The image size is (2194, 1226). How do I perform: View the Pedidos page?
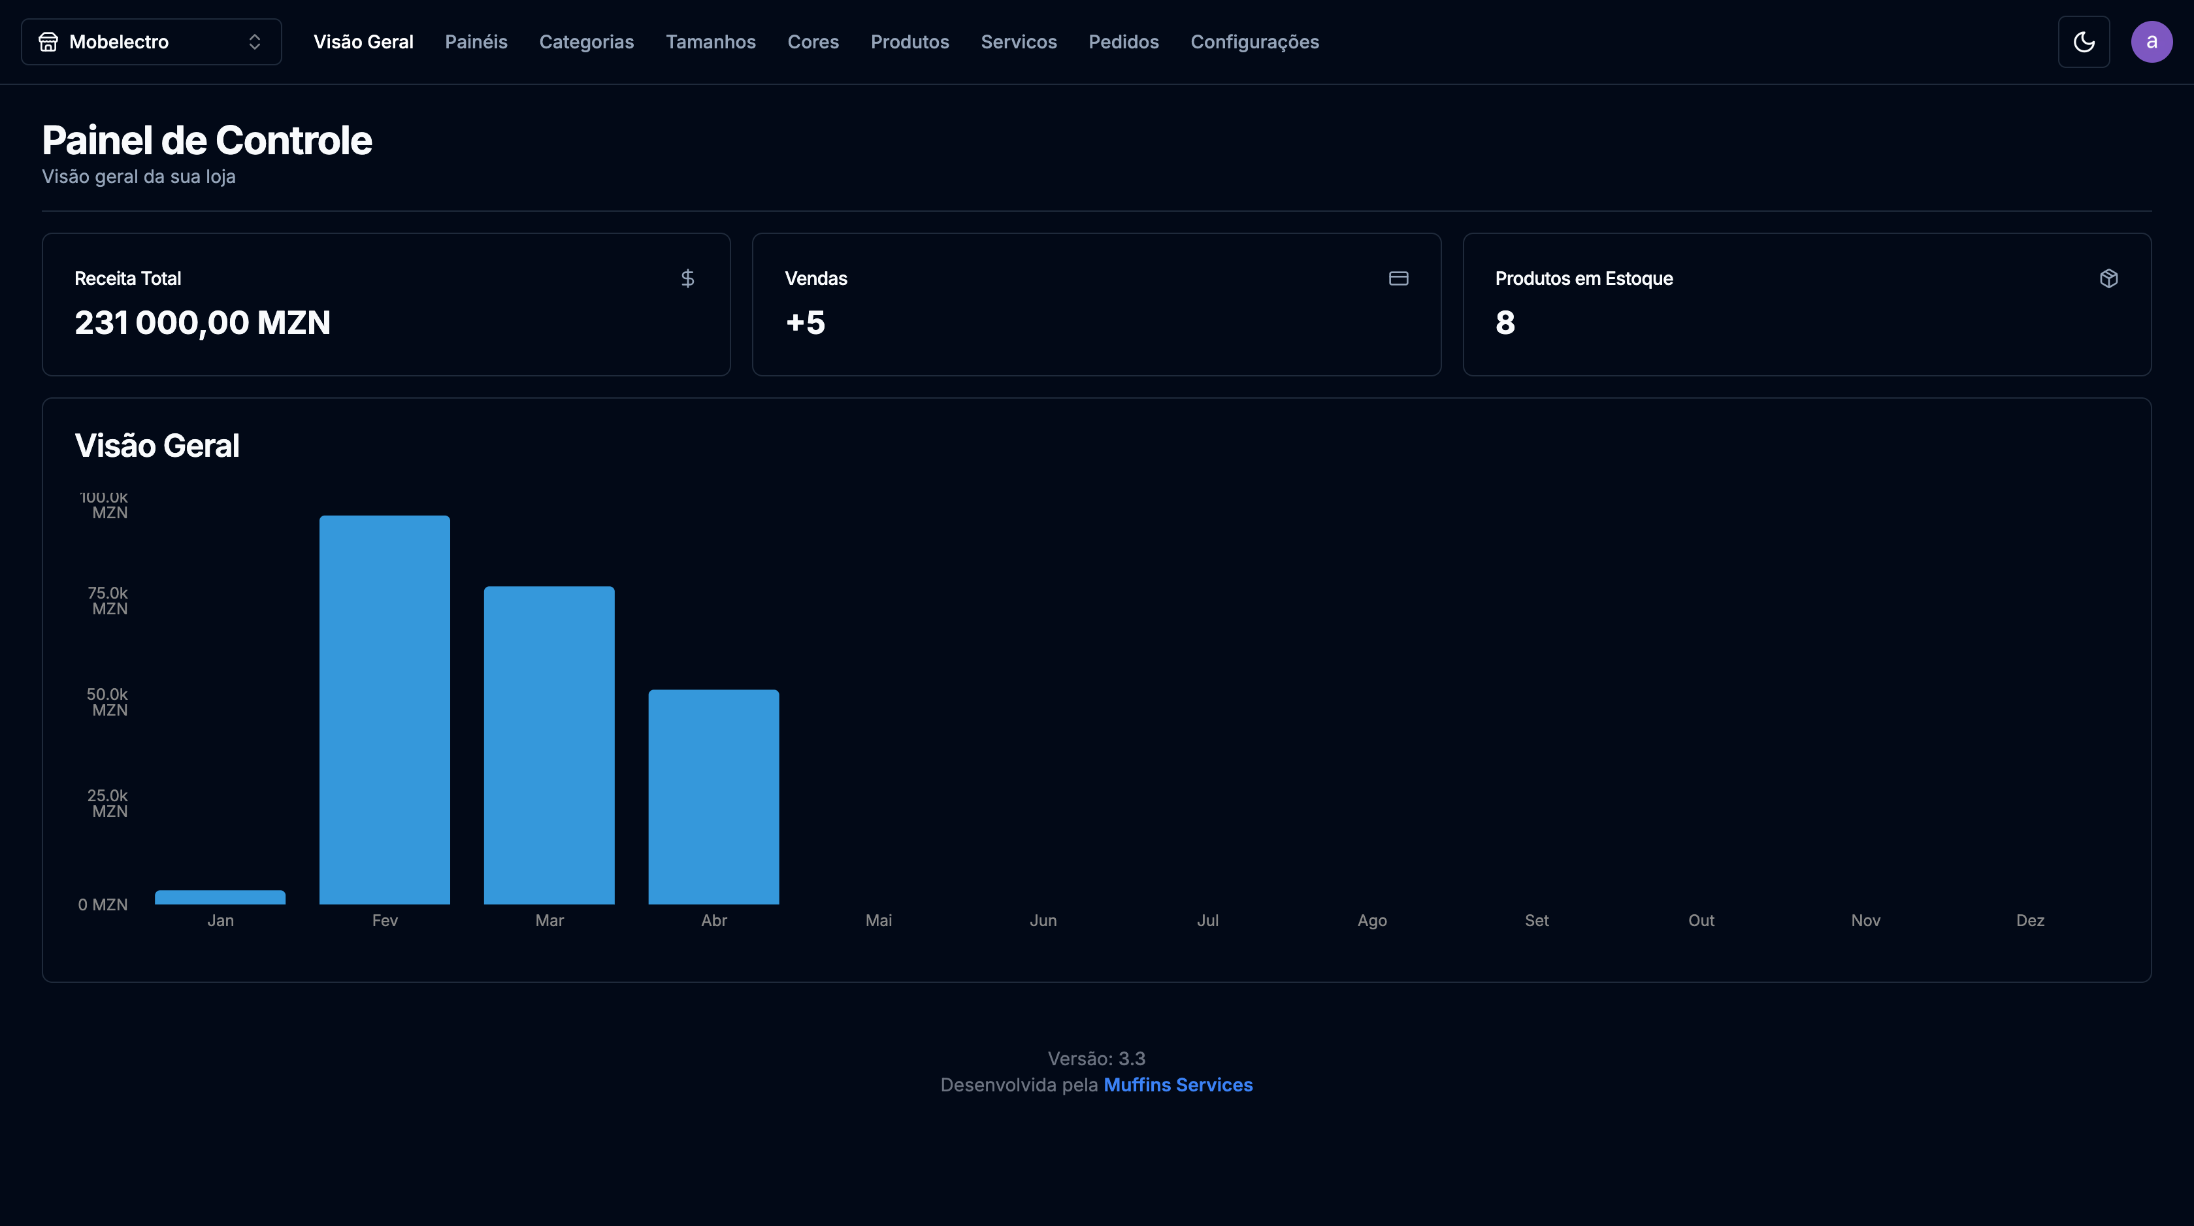click(1122, 42)
